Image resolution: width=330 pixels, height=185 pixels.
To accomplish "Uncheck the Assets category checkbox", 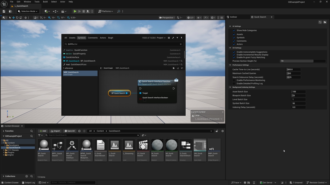I will [234, 34].
